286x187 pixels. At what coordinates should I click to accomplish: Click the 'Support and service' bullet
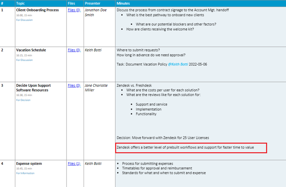[x=151, y=104]
